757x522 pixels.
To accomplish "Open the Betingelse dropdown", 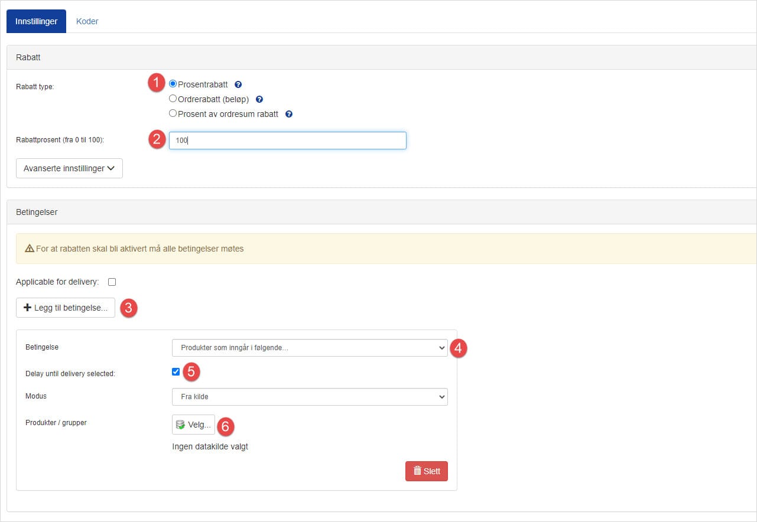I will tap(310, 348).
